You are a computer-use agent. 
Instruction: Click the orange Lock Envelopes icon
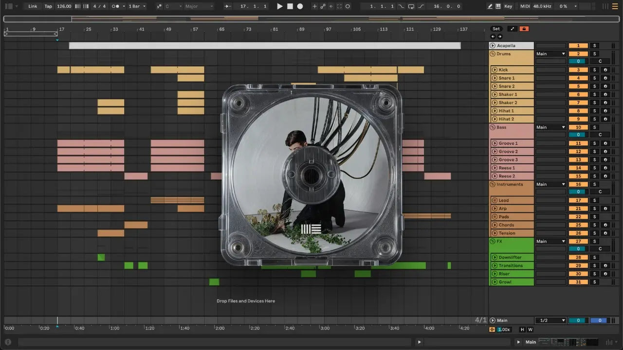point(524,29)
